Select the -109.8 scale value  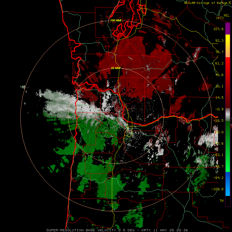(218, 189)
